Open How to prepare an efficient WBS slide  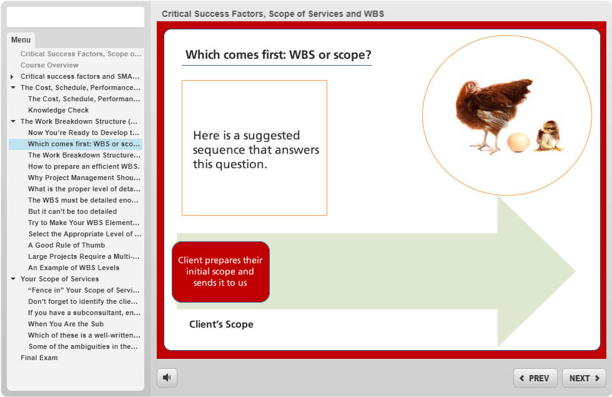click(84, 166)
